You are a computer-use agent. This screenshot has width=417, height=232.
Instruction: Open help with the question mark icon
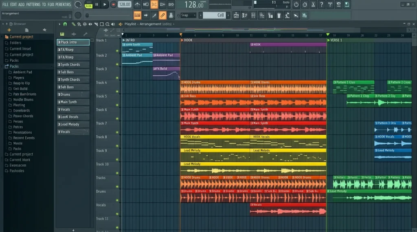(322, 4)
